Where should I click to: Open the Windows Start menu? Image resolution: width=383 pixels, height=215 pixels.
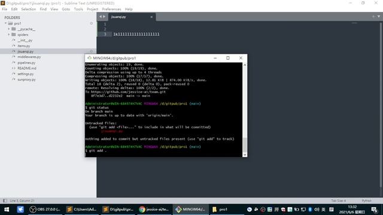7,210
